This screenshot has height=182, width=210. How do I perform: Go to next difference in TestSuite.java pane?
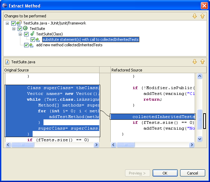pos(195,62)
